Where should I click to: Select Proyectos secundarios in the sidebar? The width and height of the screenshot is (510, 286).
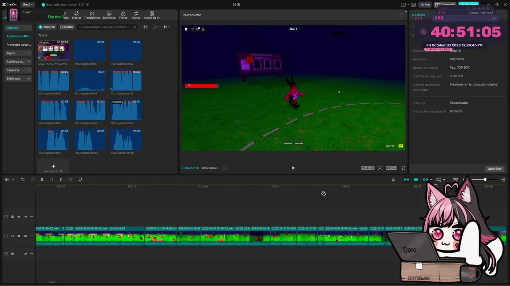(x=19, y=45)
